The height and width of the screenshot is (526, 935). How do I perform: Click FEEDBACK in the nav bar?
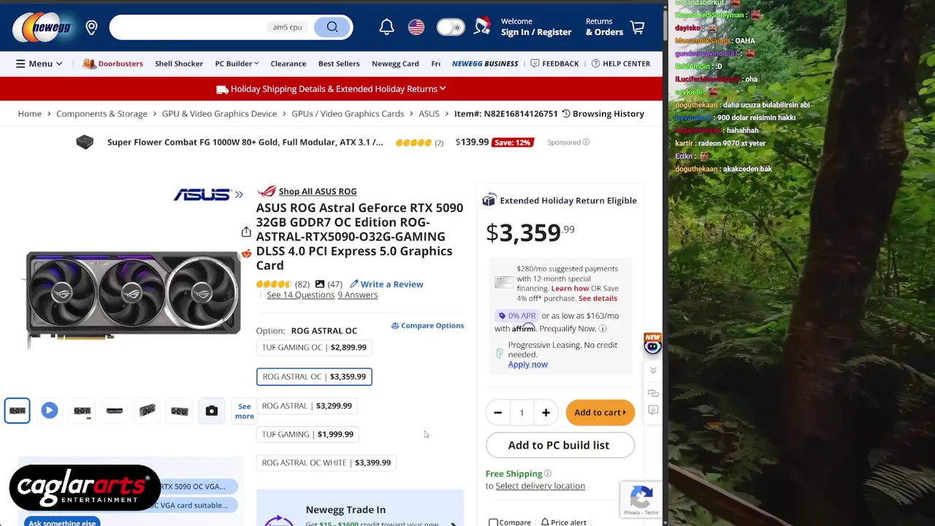[x=554, y=64]
